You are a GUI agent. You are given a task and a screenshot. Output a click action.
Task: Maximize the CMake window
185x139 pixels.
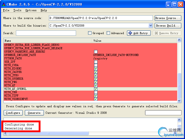[x=175, y=4]
